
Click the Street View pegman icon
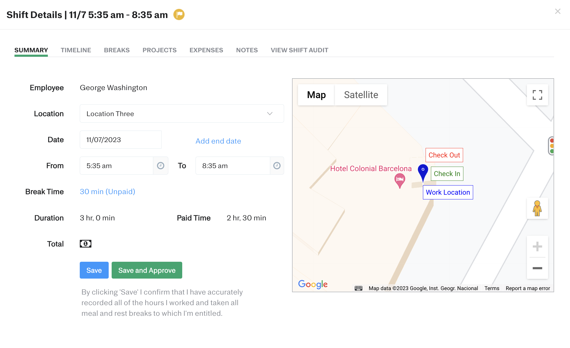pos(537,208)
